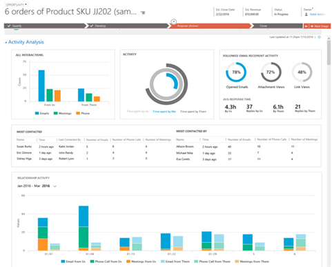Image resolution: width=332 pixels, height=267 pixels.
Task: Click the 01/08 stacked bar from Us
Action: pos(84,228)
